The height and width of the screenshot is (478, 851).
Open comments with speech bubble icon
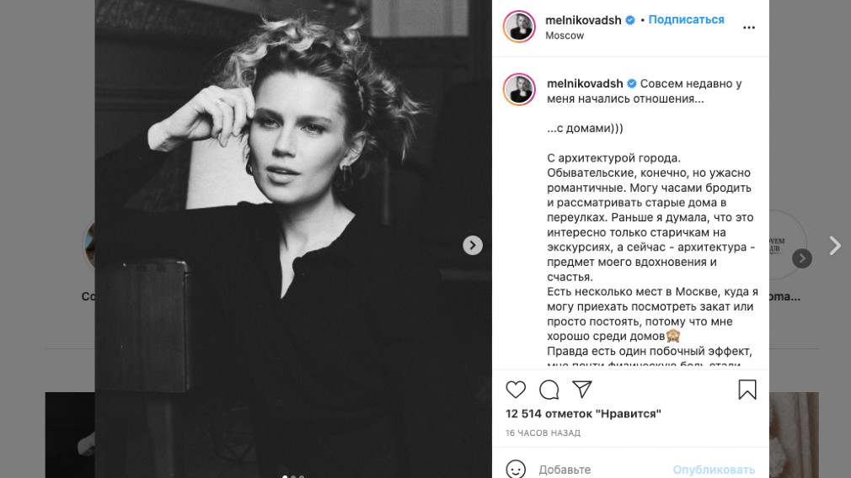(549, 390)
